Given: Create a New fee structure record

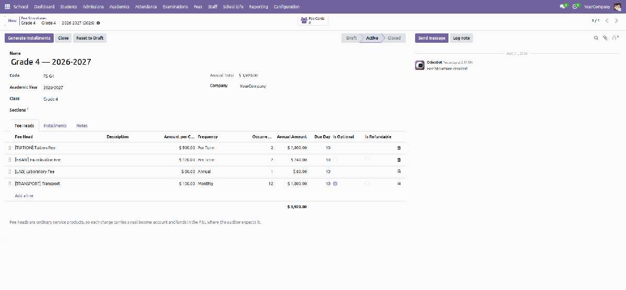Looking at the screenshot, I should (13, 20).
